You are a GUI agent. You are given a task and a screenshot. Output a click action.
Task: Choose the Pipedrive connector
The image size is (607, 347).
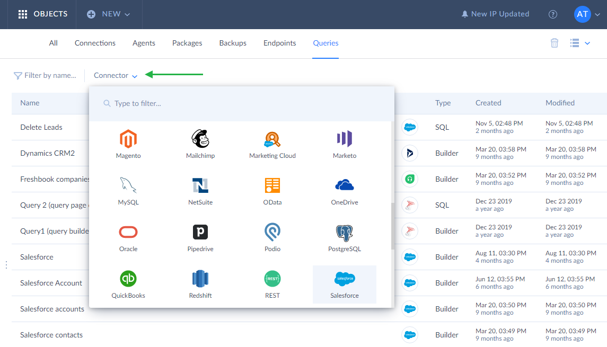click(200, 237)
